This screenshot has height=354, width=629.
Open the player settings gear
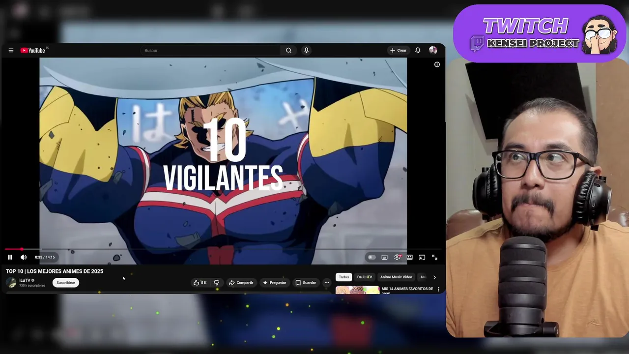click(397, 257)
